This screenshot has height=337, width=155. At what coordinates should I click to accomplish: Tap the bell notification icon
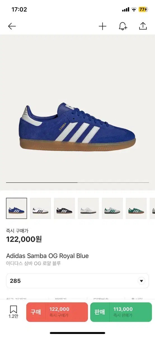(123, 26)
